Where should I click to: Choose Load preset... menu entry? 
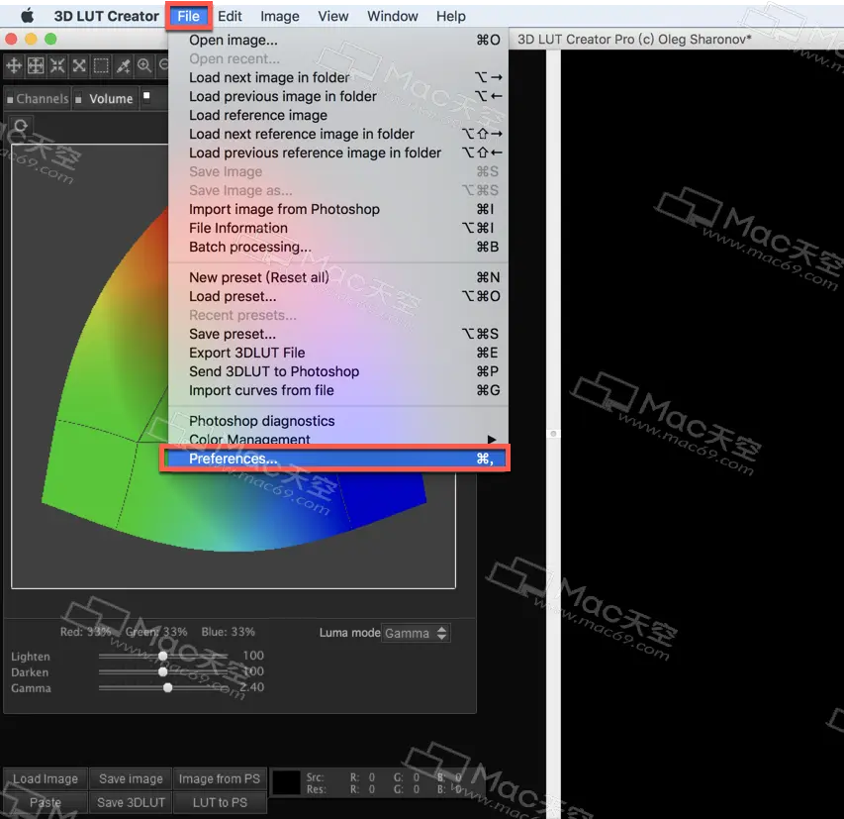click(338, 296)
